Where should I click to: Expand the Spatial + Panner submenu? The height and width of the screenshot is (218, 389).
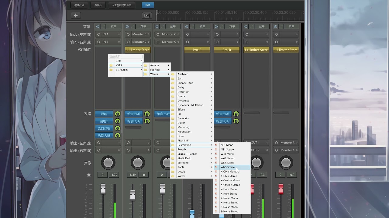pyautogui.click(x=192, y=154)
